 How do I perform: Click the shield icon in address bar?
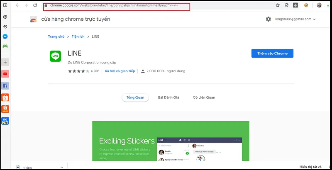pyautogui.click(x=287, y=5)
